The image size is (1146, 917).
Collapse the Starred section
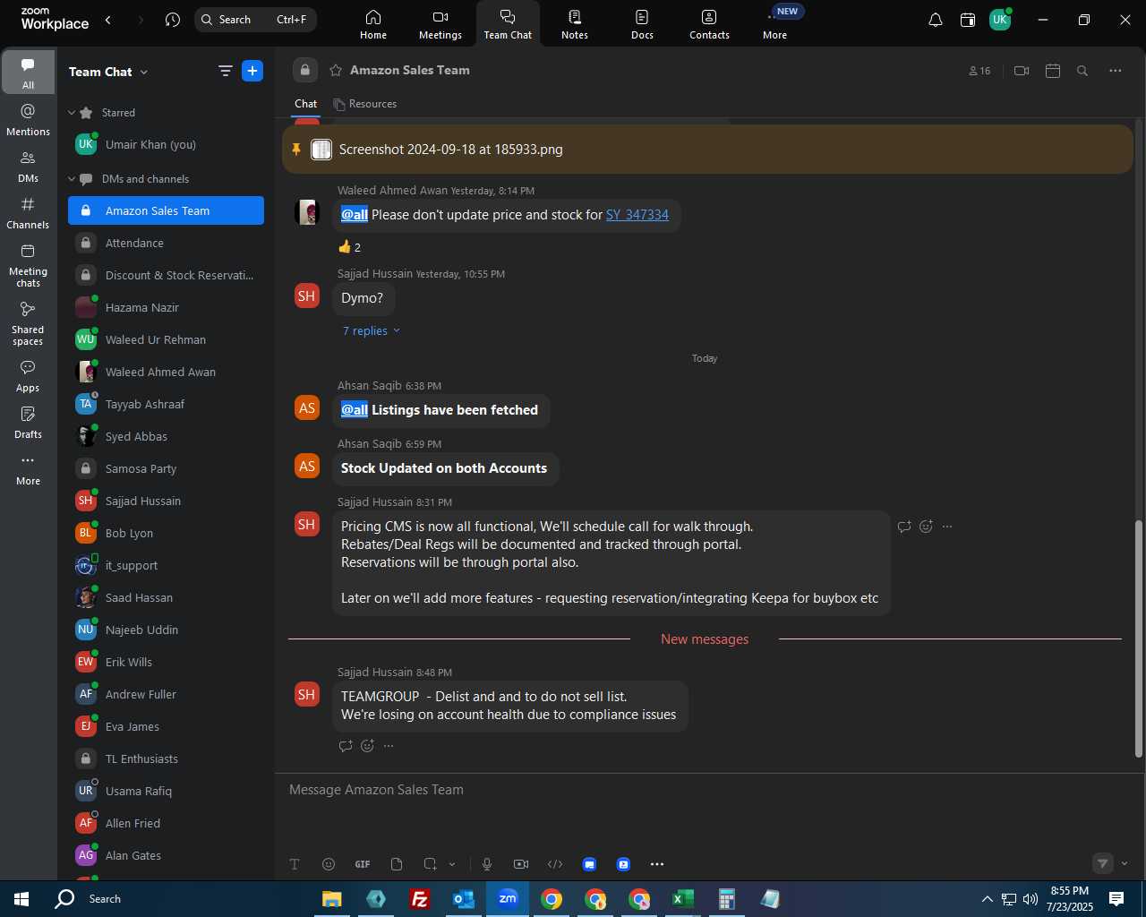coord(72,113)
